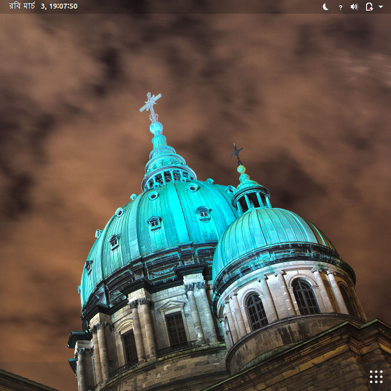
Task: Open the calendar from the clock
Action: (43, 7)
